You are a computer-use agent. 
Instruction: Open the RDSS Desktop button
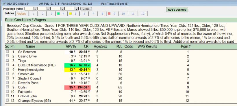(x=177, y=10)
